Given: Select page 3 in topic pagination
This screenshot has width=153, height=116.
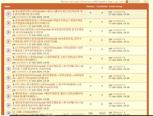Looking at the screenshot, I should [133, 2].
